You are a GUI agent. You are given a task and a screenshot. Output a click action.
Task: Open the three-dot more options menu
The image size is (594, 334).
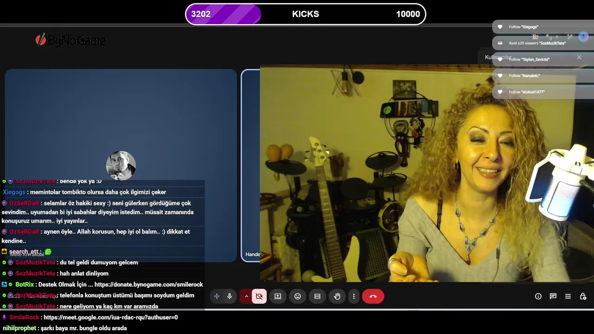coord(354,296)
